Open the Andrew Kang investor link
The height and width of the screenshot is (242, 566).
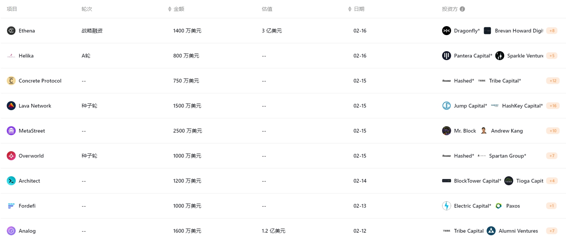pyautogui.click(x=507, y=131)
